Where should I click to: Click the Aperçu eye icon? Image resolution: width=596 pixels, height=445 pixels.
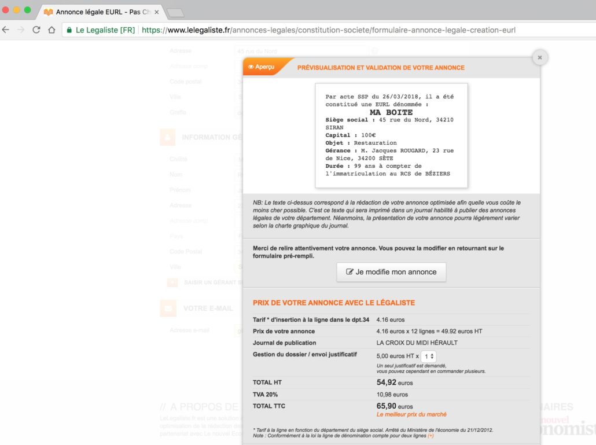click(251, 67)
